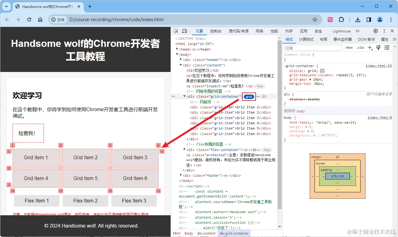398x237 pixels.
Task: Click the paintbrush rendering emulation icon
Action: click(378, 47)
